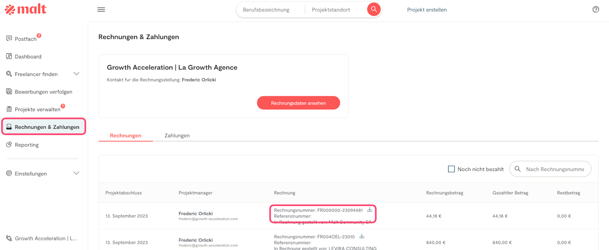The height and width of the screenshot is (250, 609).
Task: Click the Rechnungsdaten ansehen button
Action: [x=298, y=103]
